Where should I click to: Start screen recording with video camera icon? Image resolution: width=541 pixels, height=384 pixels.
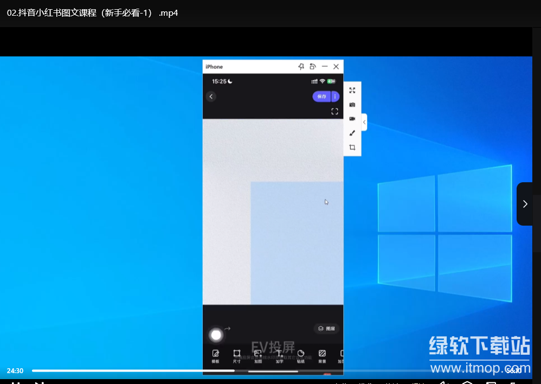(x=352, y=119)
